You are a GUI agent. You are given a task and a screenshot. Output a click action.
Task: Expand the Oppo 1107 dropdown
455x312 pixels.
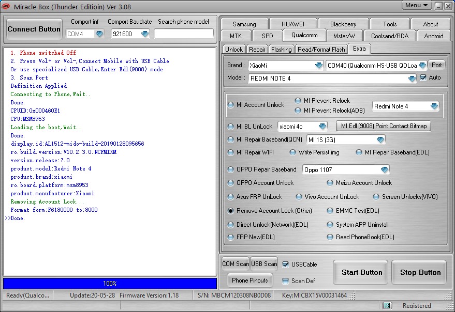click(385, 170)
